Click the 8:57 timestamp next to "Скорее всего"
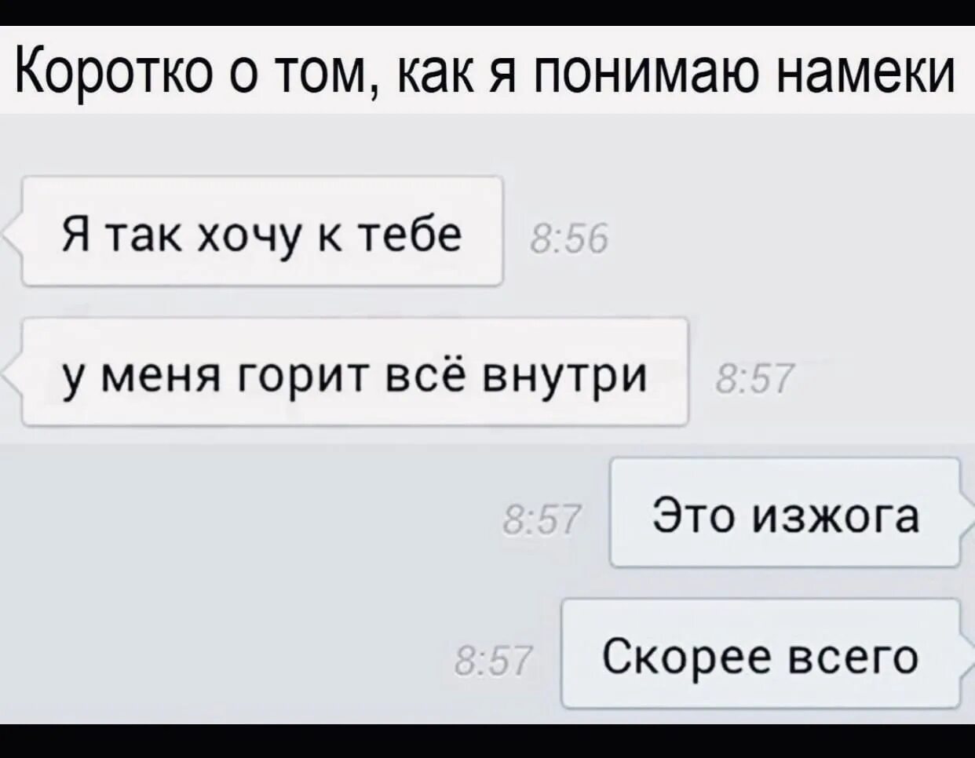The width and height of the screenshot is (975, 758). pos(494,661)
